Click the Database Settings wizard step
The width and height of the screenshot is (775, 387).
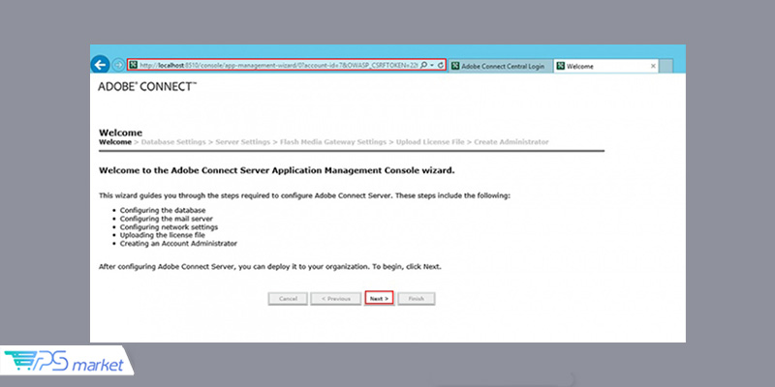pyautogui.click(x=173, y=142)
